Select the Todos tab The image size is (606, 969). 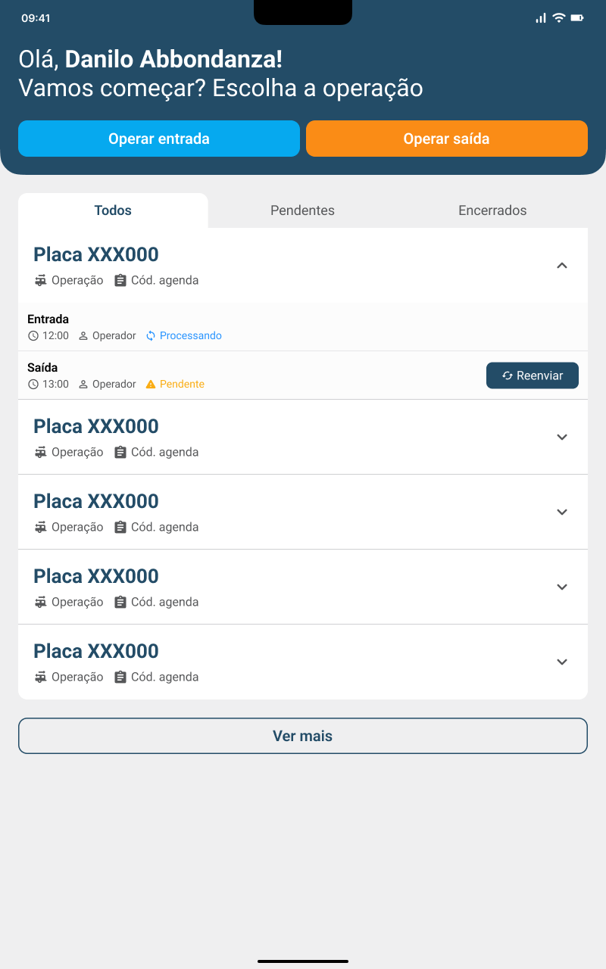click(x=113, y=210)
